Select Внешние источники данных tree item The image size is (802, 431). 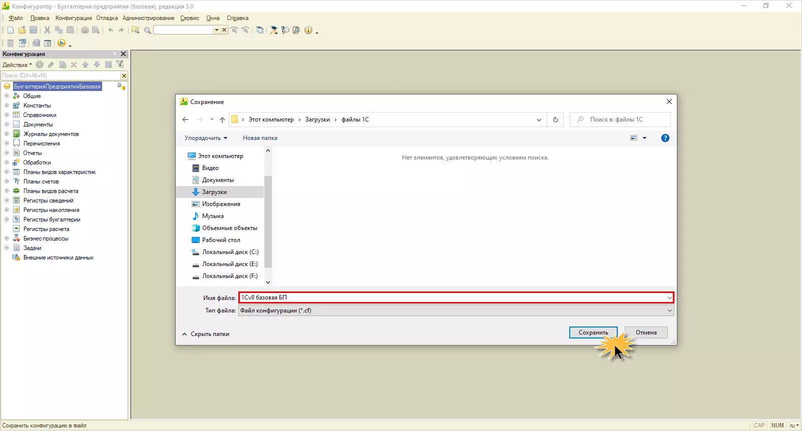(59, 257)
